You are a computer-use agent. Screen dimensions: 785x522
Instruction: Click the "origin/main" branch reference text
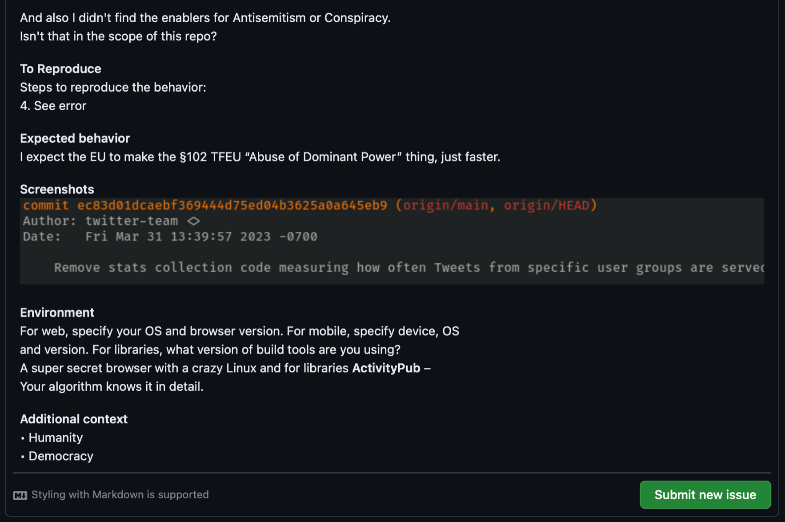[445, 205]
